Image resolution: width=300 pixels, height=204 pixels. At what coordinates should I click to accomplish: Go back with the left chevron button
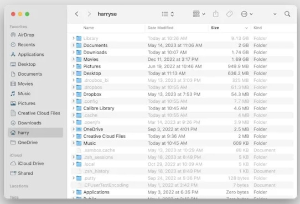(77, 14)
